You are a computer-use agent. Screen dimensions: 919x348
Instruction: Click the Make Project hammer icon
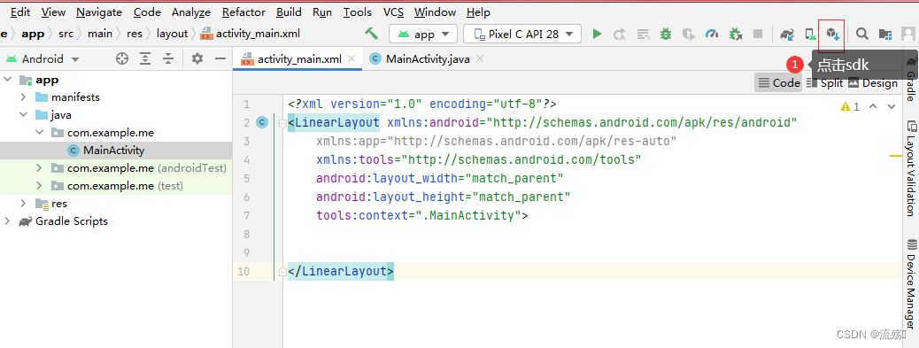pos(371,34)
